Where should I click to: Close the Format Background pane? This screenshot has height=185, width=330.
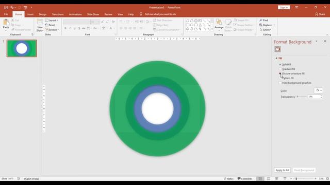click(x=325, y=41)
